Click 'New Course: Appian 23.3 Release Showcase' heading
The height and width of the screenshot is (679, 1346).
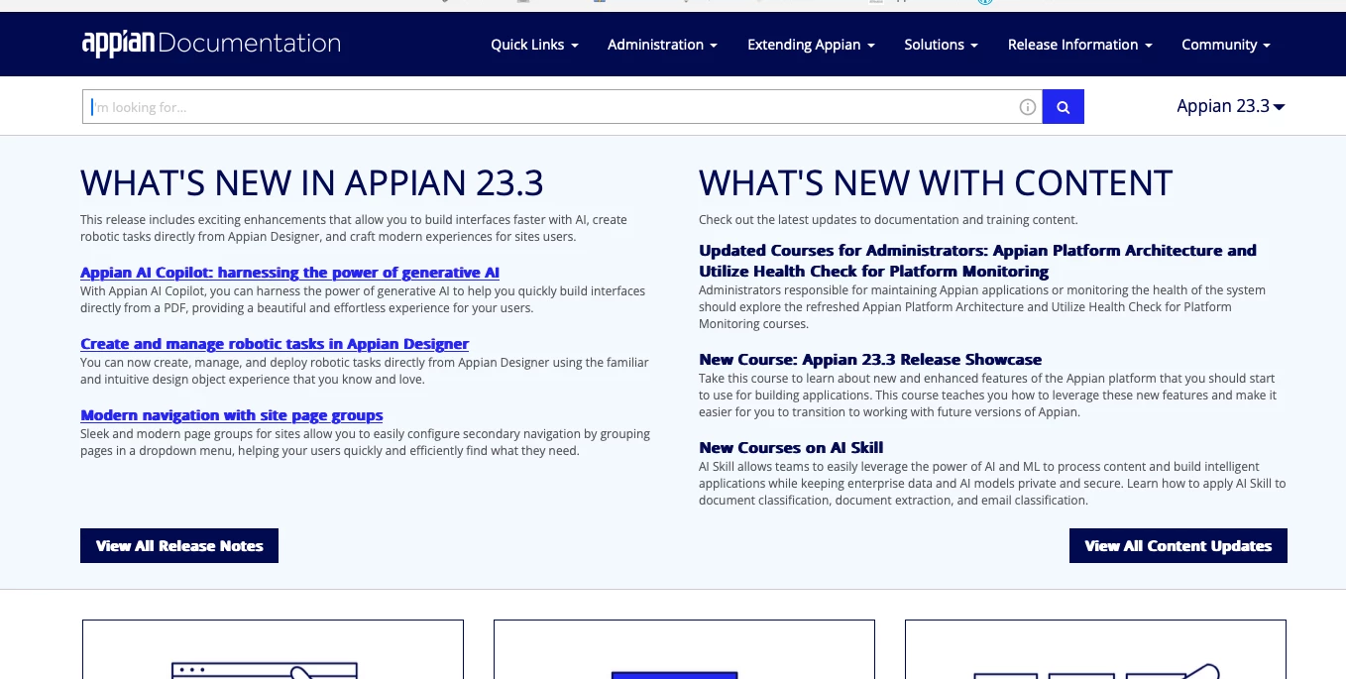pos(870,359)
